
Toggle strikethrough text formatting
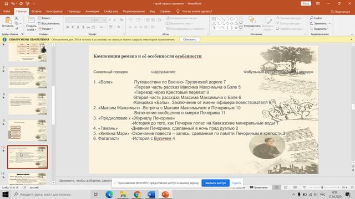[88, 27]
